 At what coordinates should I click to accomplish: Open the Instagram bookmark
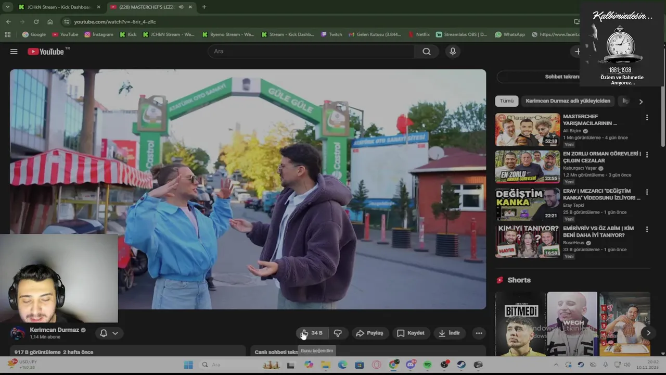[98, 34]
